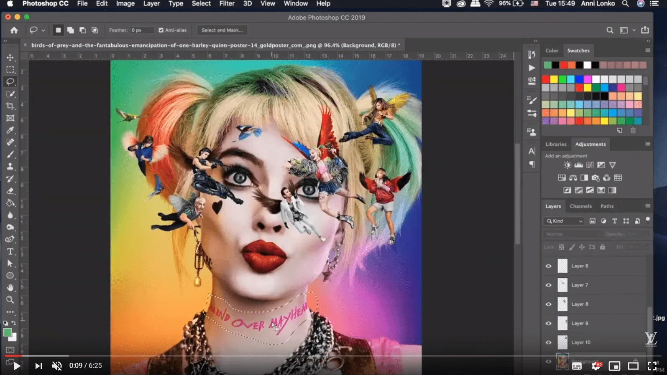Select the Spot Healing Brush tool
The width and height of the screenshot is (667, 375).
pos(10,142)
